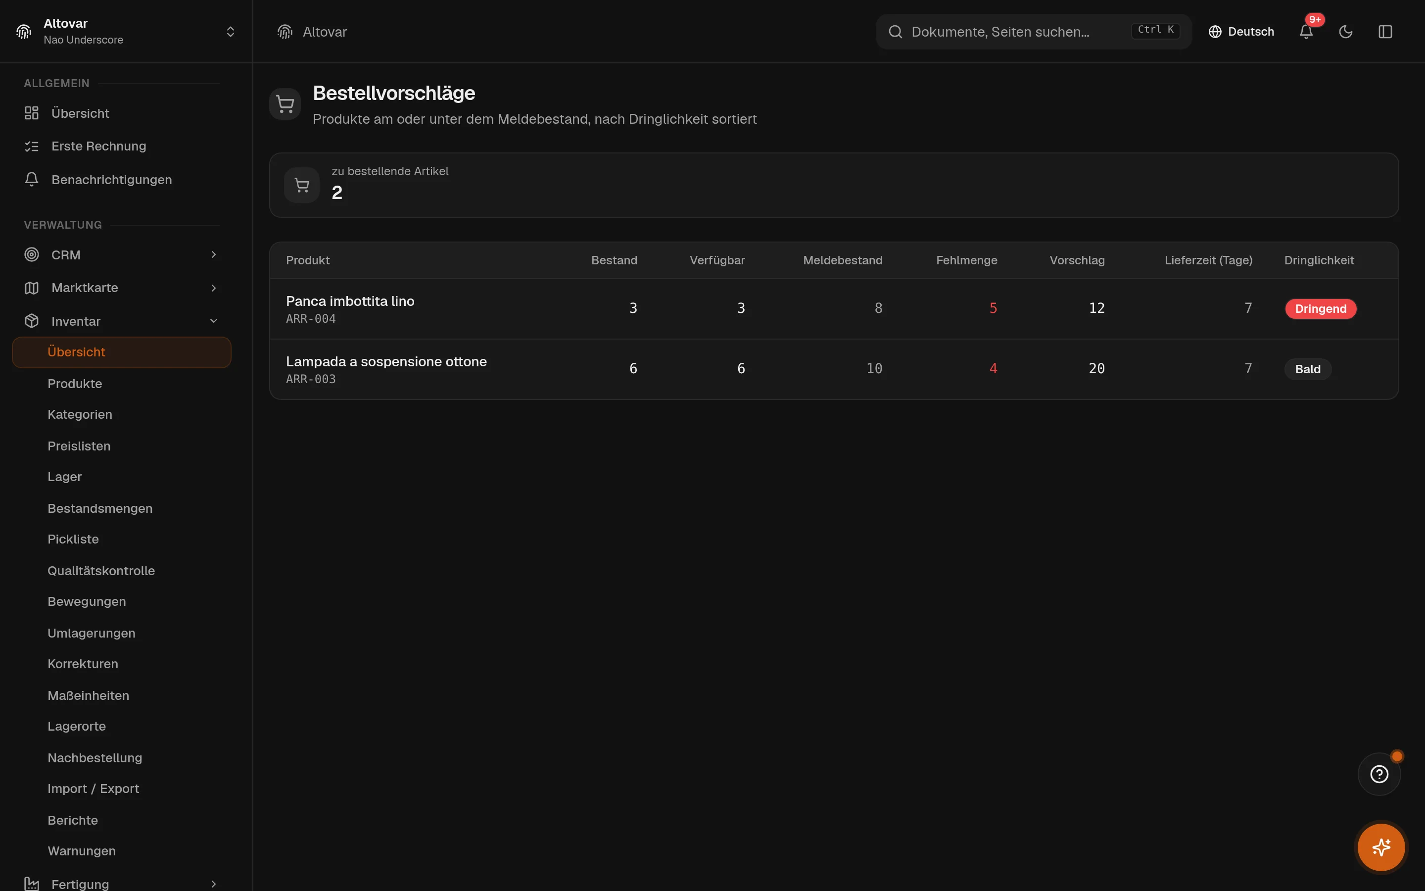Open Kategorien in the Inventar menu
Image resolution: width=1425 pixels, height=891 pixels.
point(80,415)
